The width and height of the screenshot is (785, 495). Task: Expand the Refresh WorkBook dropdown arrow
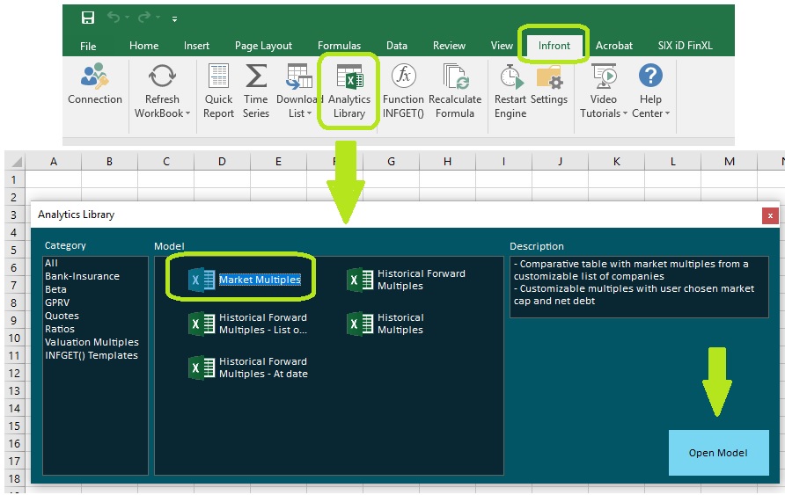[187, 113]
